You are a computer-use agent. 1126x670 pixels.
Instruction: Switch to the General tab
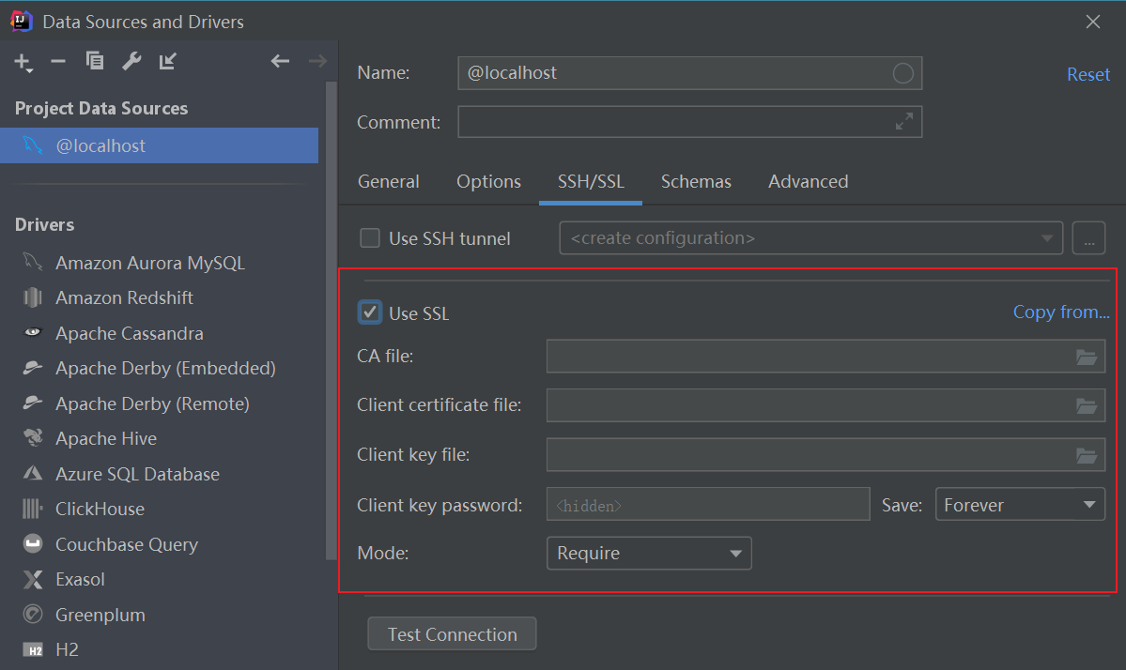[389, 181]
